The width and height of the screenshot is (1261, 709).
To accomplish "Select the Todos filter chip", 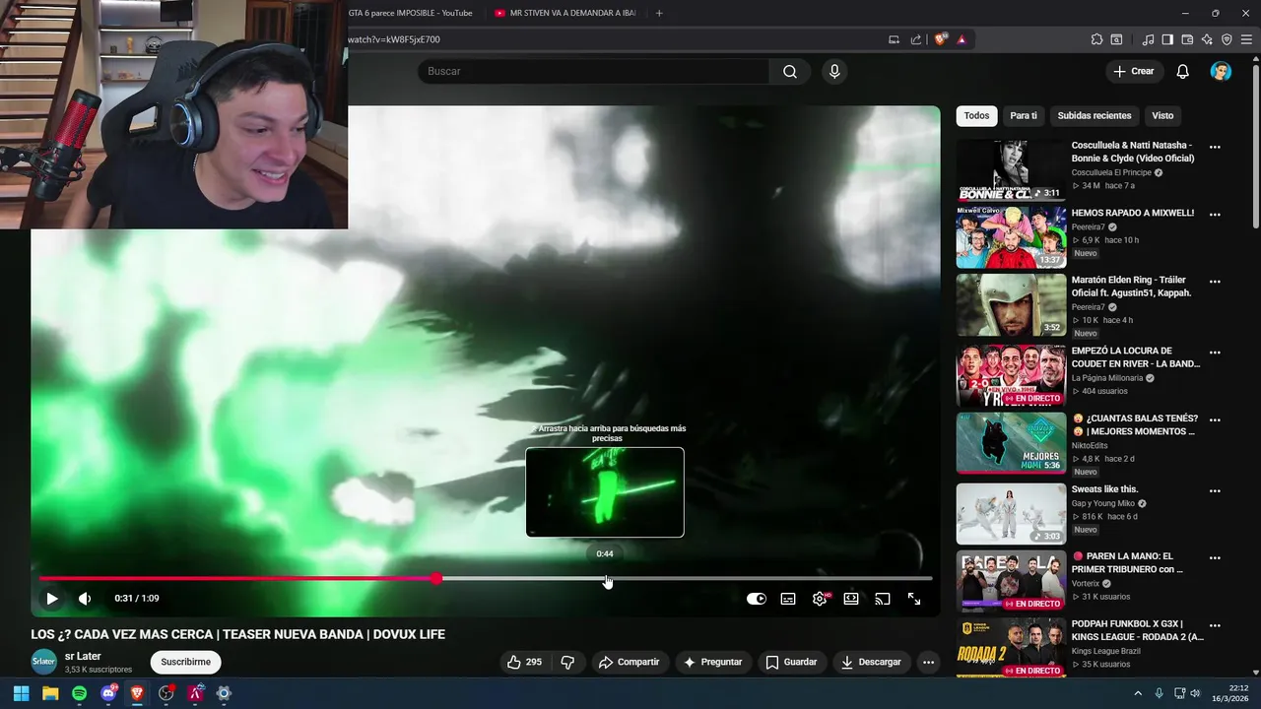I will point(976,116).
